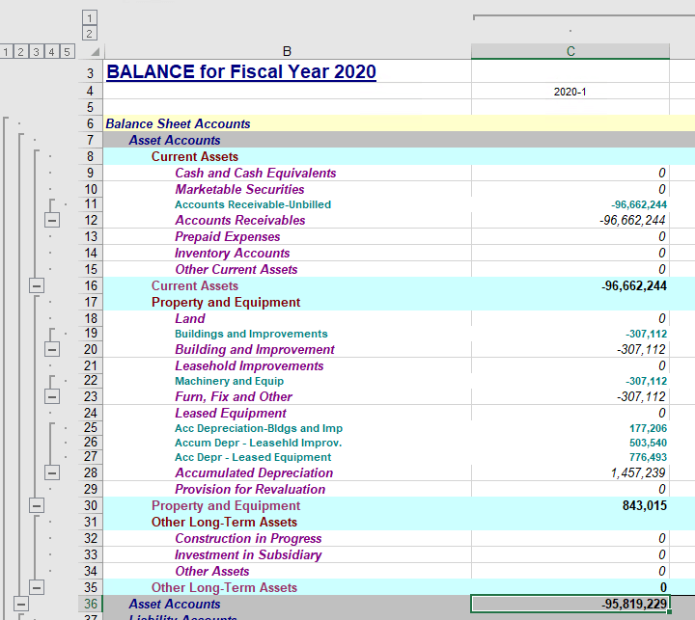The width and height of the screenshot is (695, 620).
Task: Click the BALANCE for Fiscal Year 2020 title
Action: pos(241,71)
